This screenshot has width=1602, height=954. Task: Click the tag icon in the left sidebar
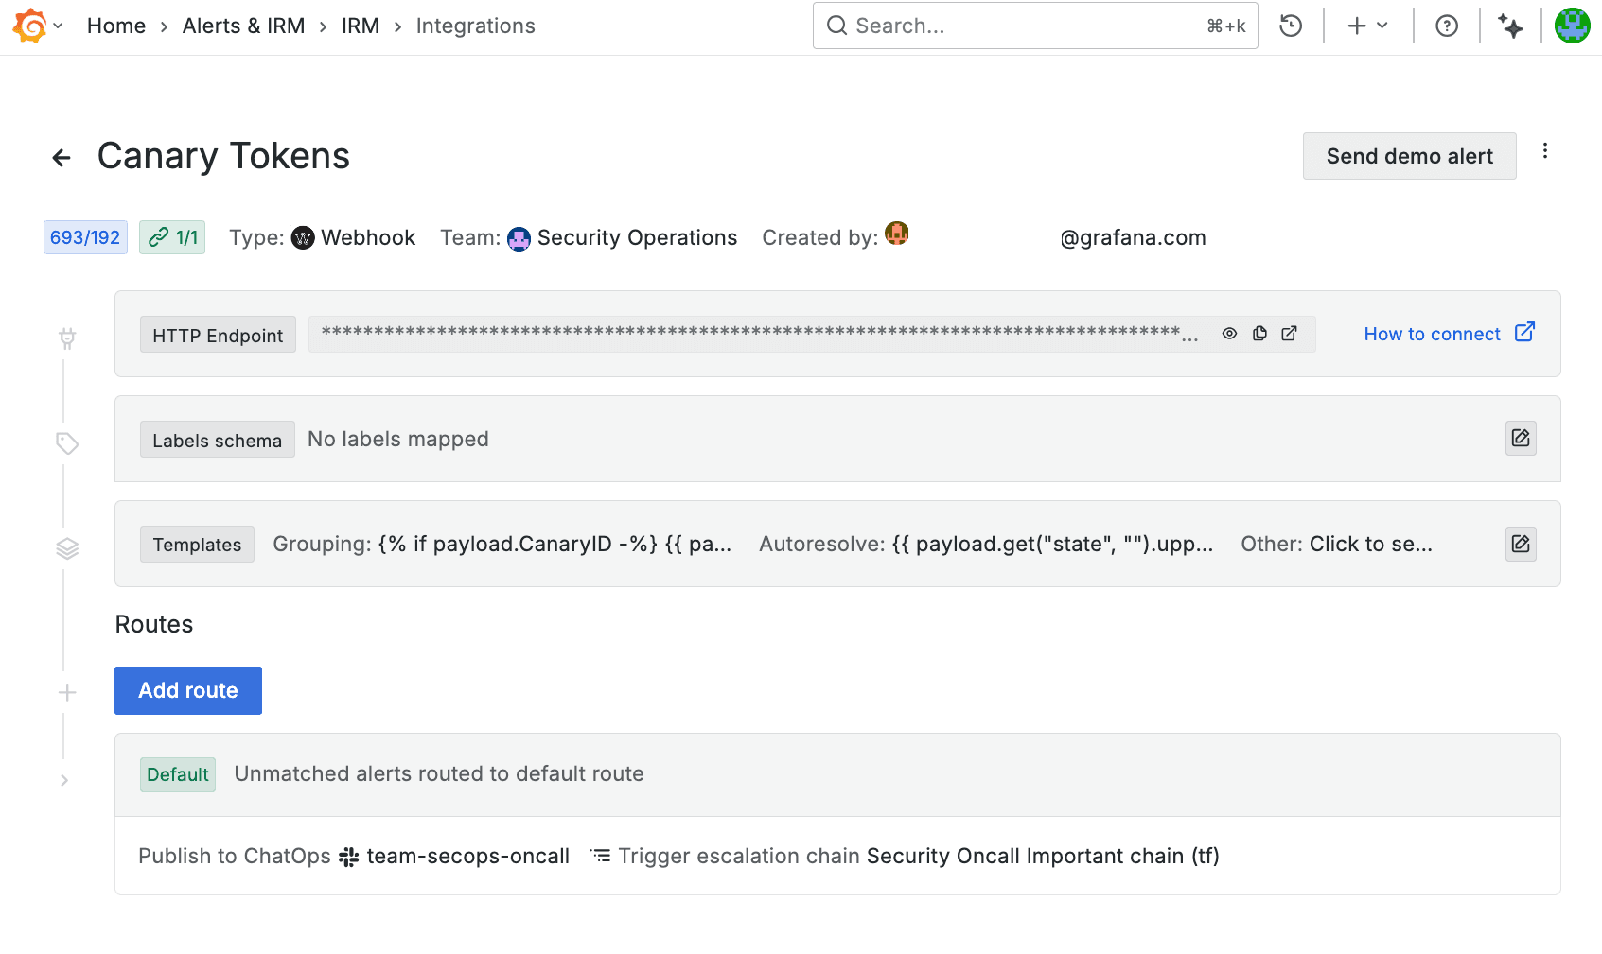pos(66,442)
